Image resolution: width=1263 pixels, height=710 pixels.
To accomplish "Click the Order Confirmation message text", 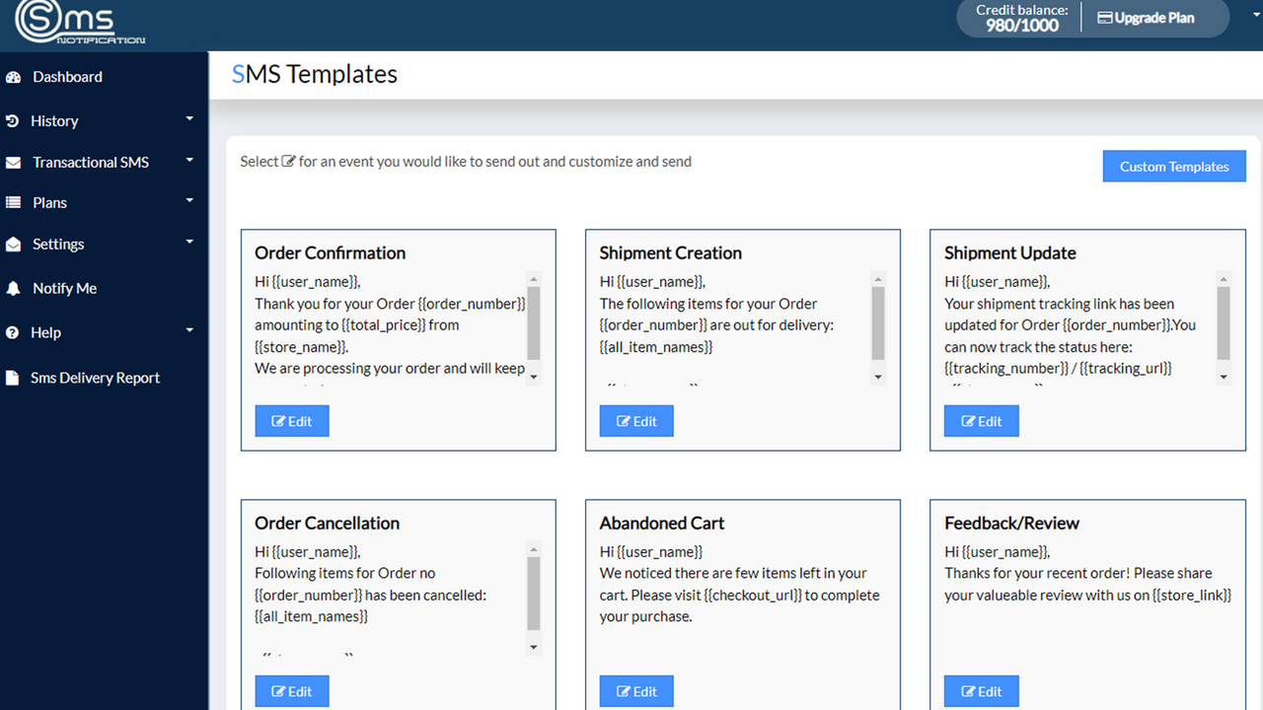I will pos(391,328).
